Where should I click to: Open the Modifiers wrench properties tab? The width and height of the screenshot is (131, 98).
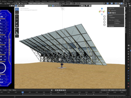129,71
